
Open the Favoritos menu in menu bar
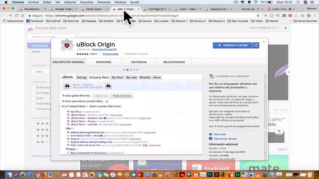click(86, 2)
